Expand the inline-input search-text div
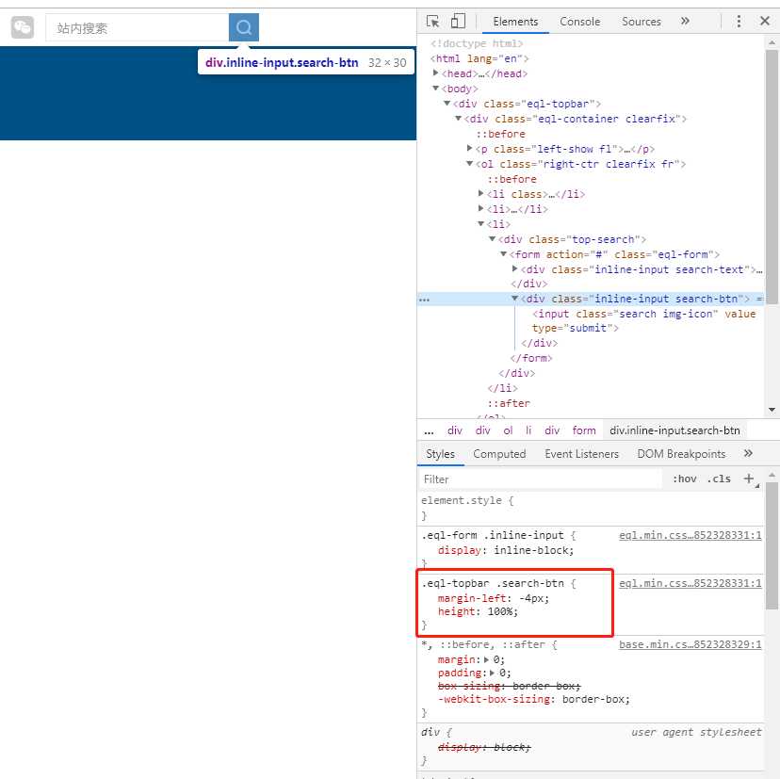Screen dimensions: 780x779 (x=515, y=269)
